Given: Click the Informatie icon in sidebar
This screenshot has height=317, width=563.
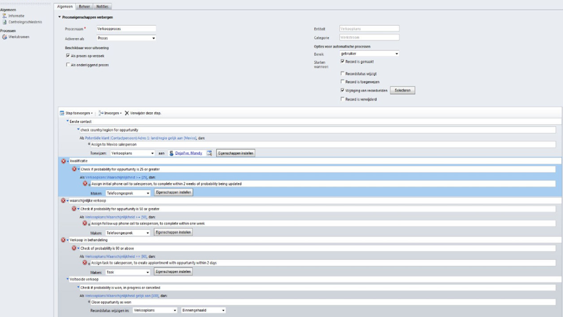Looking at the screenshot, I should (x=5, y=16).
